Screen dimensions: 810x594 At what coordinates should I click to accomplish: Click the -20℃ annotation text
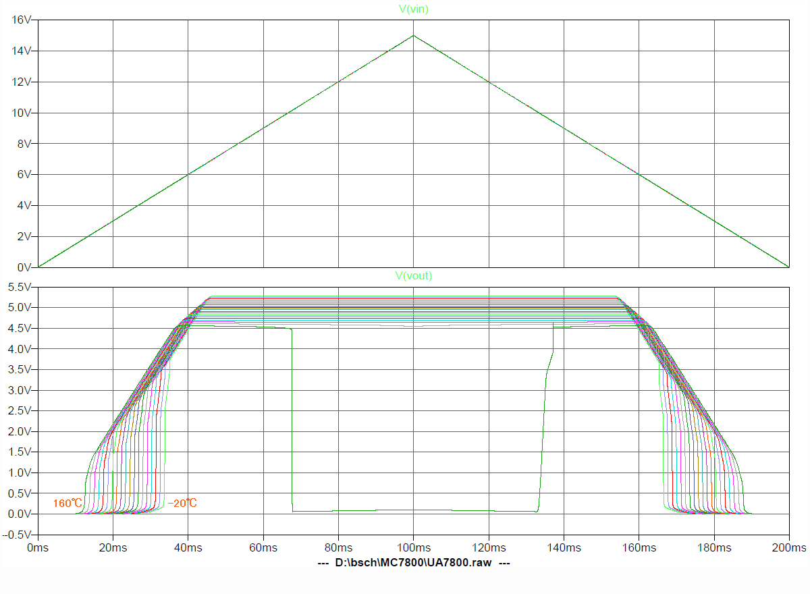pos(182,504)
